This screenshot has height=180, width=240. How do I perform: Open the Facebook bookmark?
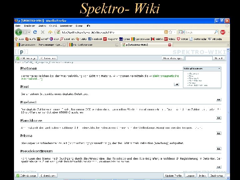95,39
